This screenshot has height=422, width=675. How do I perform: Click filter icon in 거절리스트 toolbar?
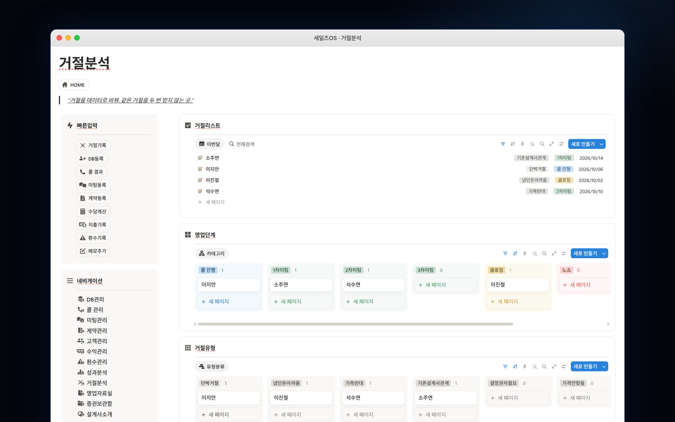503,144
